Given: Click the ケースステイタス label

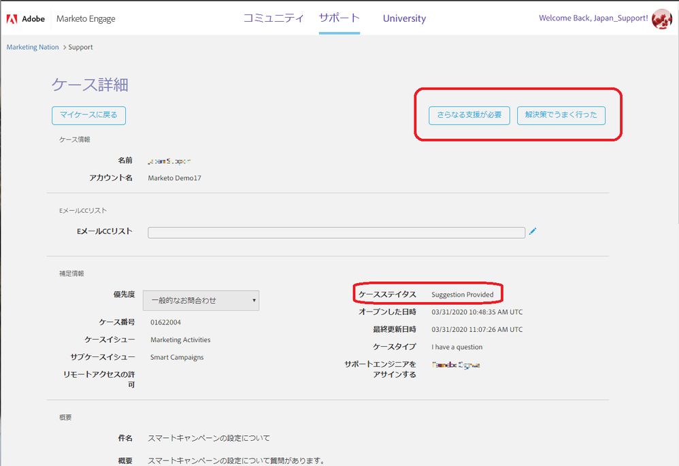Looking at the screenshot, I should [x=387, y=295].
